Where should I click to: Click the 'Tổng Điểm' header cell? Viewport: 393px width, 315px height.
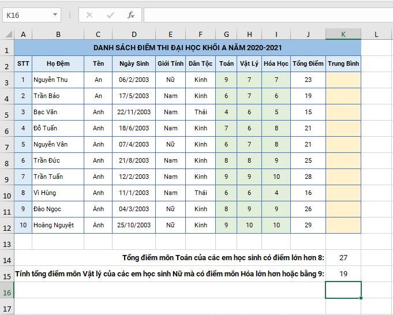308,63
